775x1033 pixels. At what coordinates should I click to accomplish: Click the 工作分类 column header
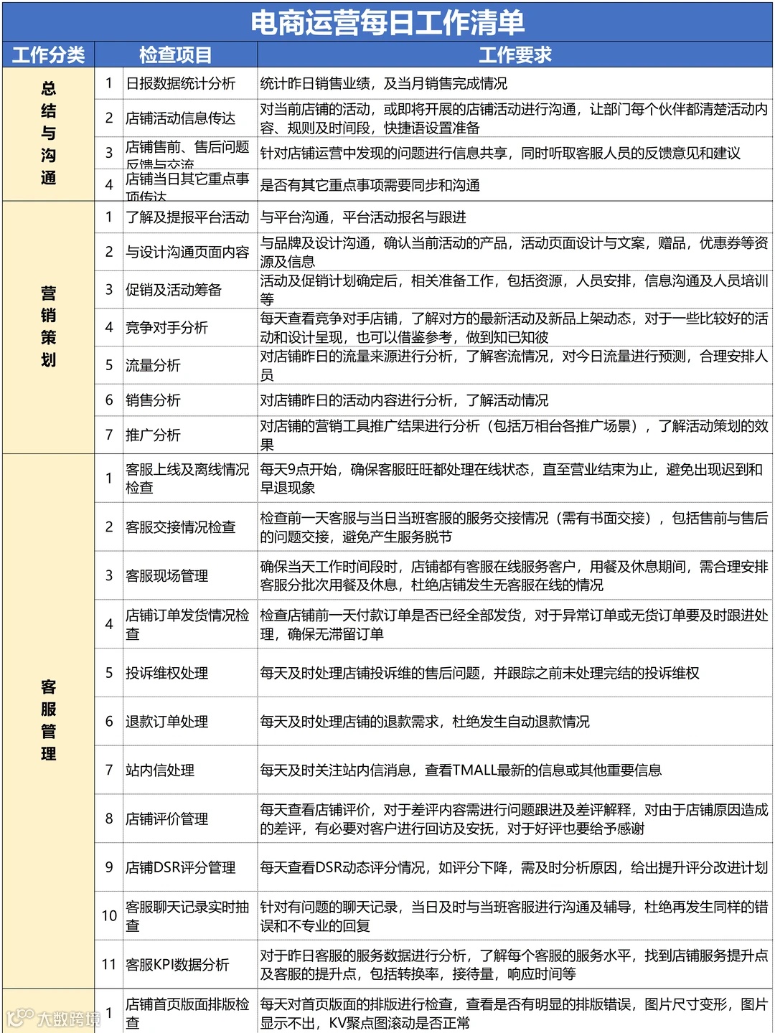[48, 55]
